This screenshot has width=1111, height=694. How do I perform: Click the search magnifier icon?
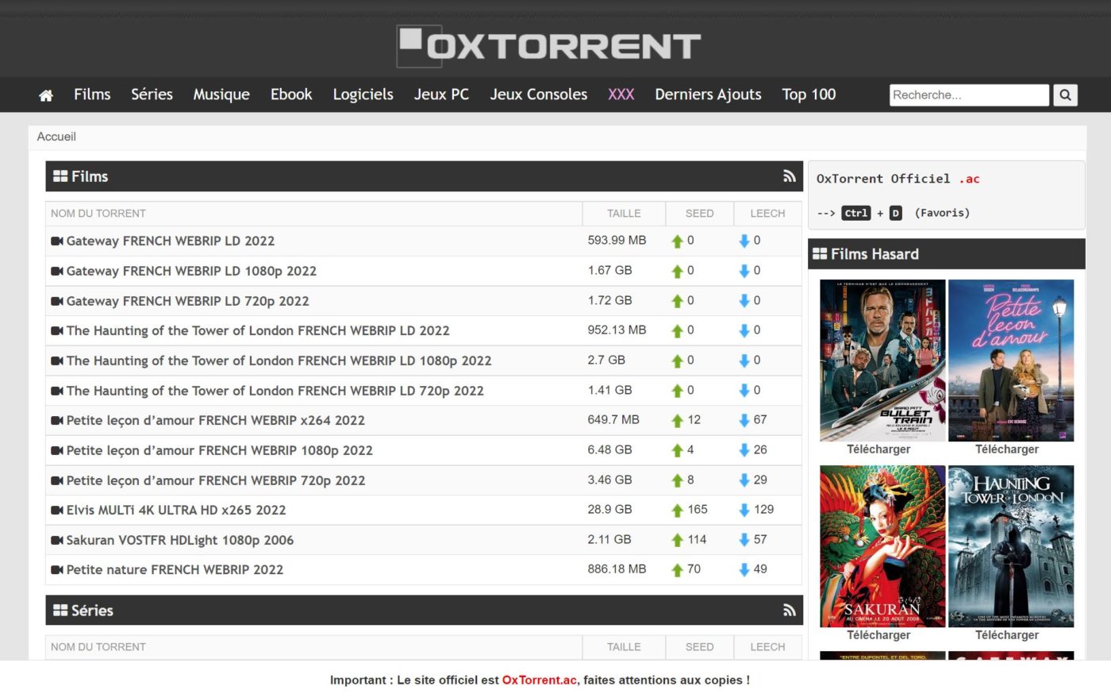[1065, 94]
